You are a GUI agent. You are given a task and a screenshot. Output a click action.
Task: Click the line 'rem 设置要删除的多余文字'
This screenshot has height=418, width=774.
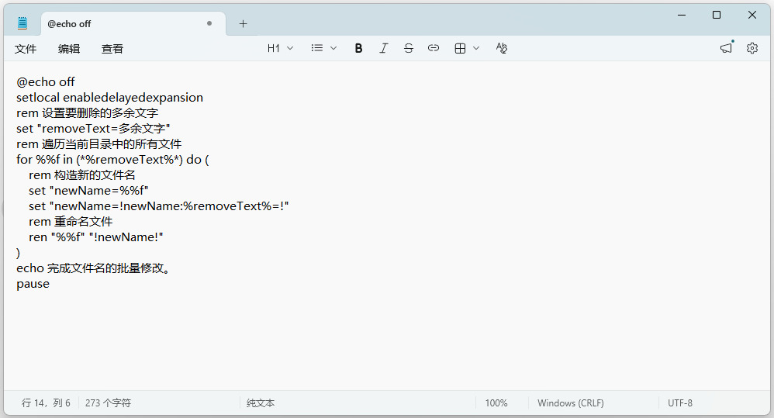[88, 113]
